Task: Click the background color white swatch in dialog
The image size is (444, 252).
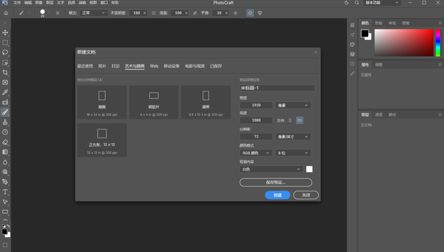Action: 309,169
